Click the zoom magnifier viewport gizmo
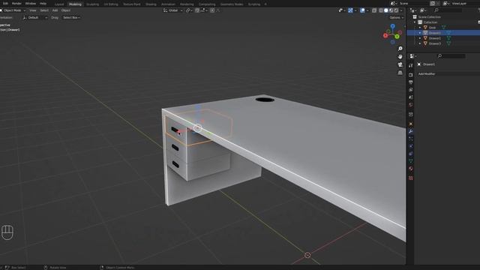 [x=400, y=49]
